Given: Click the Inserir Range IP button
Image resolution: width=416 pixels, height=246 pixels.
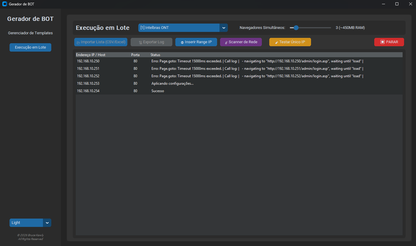Looking at the screenshot, I should click(x=196, y=42).
